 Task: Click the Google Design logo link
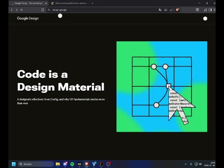tap(28, 18)
